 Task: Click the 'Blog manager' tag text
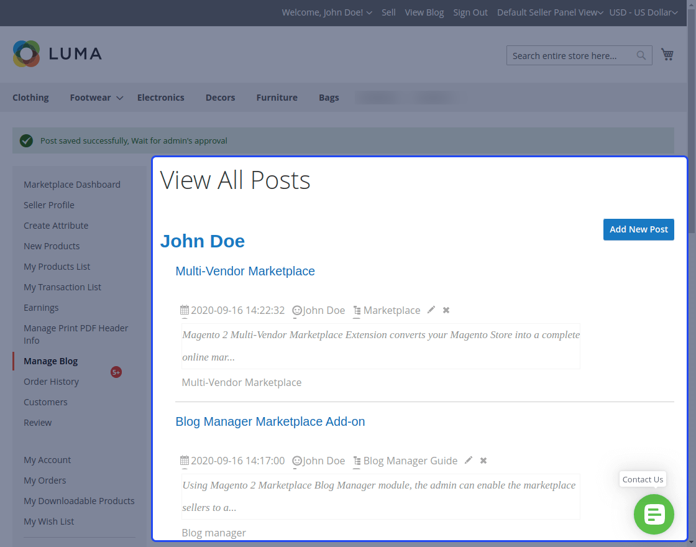(214, 532)
